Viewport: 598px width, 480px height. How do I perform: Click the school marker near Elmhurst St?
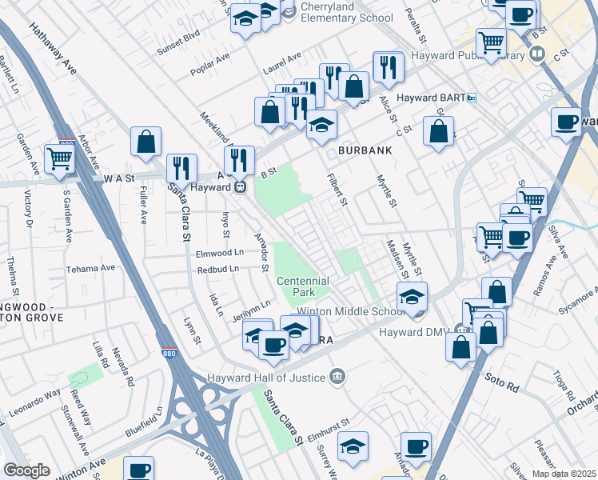[353, 447]
